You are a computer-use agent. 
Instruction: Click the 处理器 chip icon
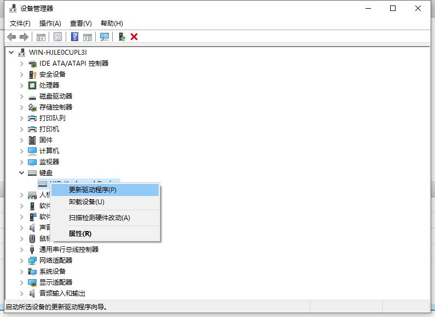point(32,85)
